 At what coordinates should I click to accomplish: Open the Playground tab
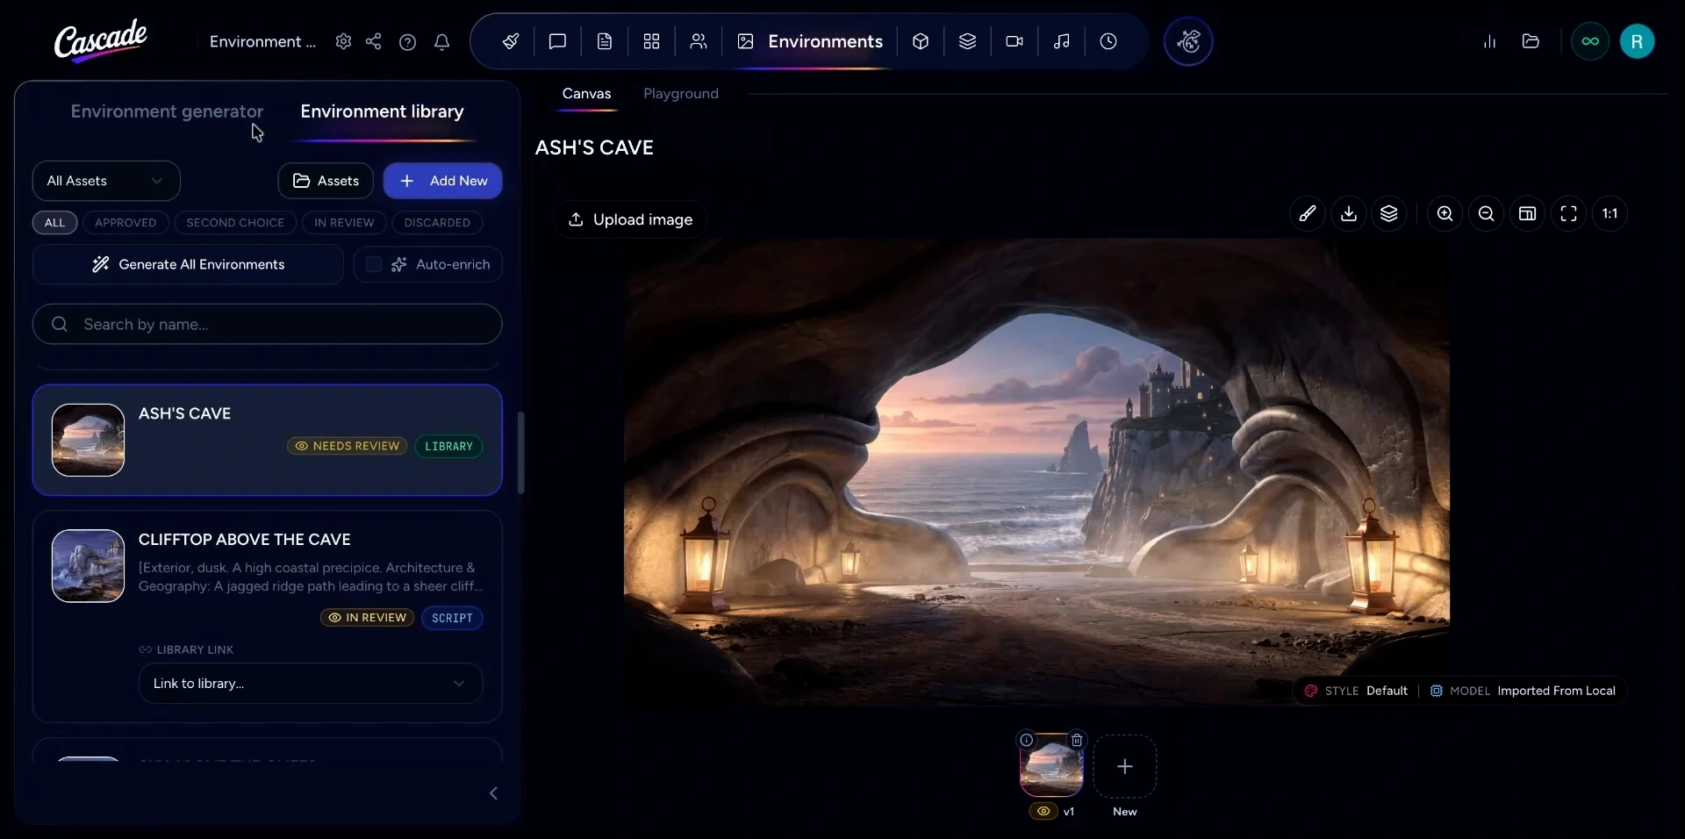[681, 93]
